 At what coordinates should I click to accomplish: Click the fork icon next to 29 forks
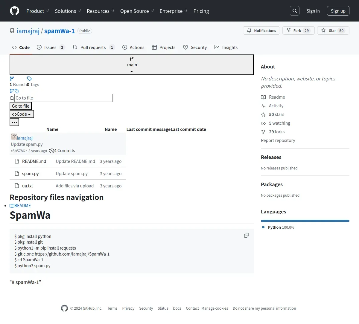263,132
